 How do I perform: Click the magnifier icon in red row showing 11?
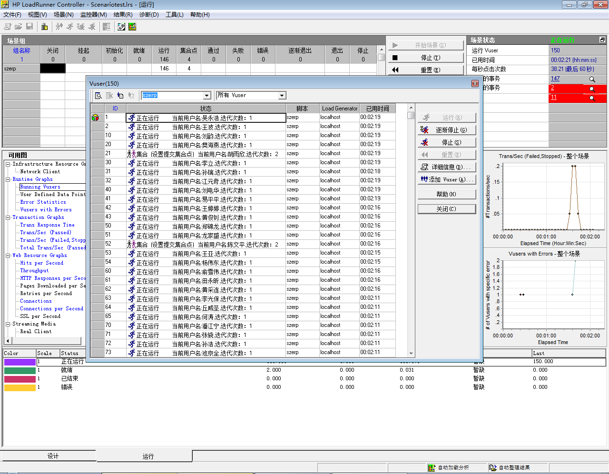click(592, 98)
